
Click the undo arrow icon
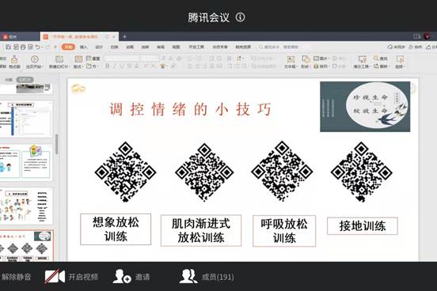coord(38,47)
